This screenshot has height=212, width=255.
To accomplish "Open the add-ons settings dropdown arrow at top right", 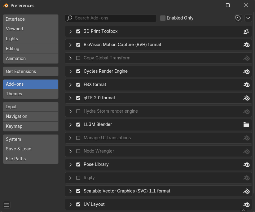I will (x=248, y=18).
